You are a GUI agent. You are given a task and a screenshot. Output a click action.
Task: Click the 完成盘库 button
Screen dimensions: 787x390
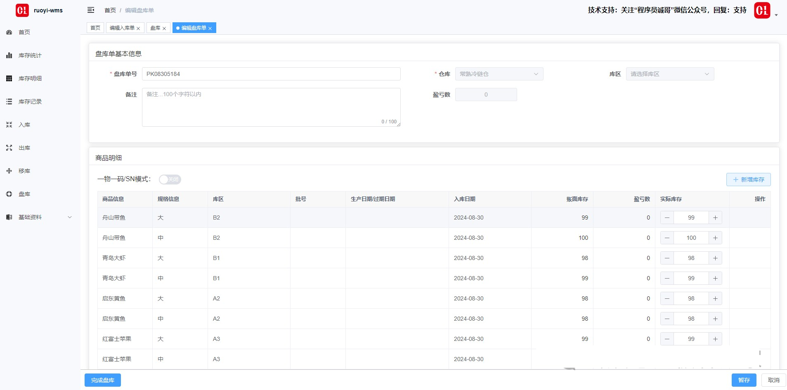tap(103, 380)
